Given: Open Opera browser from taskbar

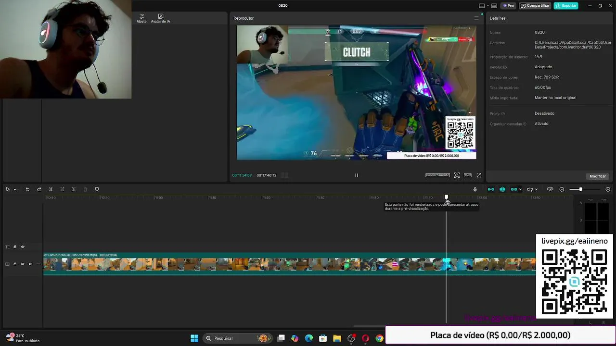Looking at the screenshot, I should 365,338.
